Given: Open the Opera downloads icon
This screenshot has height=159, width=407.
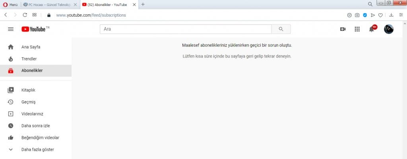Looking at the screenshot, I should [x=391, y=15].
